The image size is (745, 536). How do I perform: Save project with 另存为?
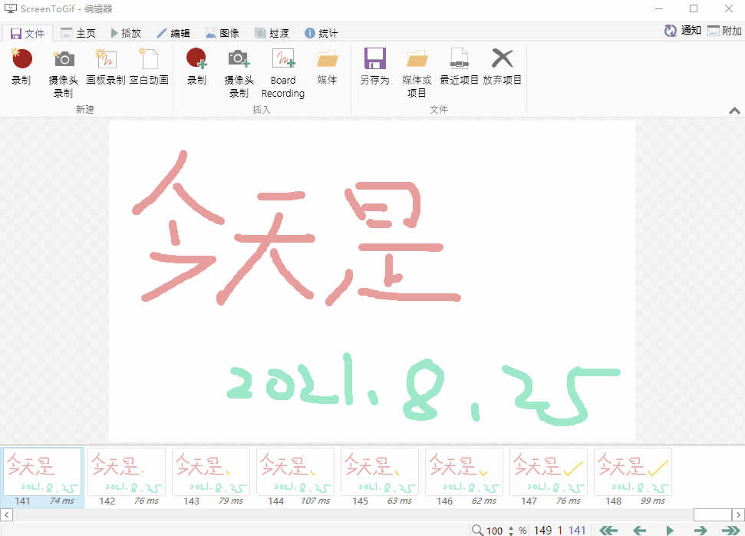pos(374,67)
